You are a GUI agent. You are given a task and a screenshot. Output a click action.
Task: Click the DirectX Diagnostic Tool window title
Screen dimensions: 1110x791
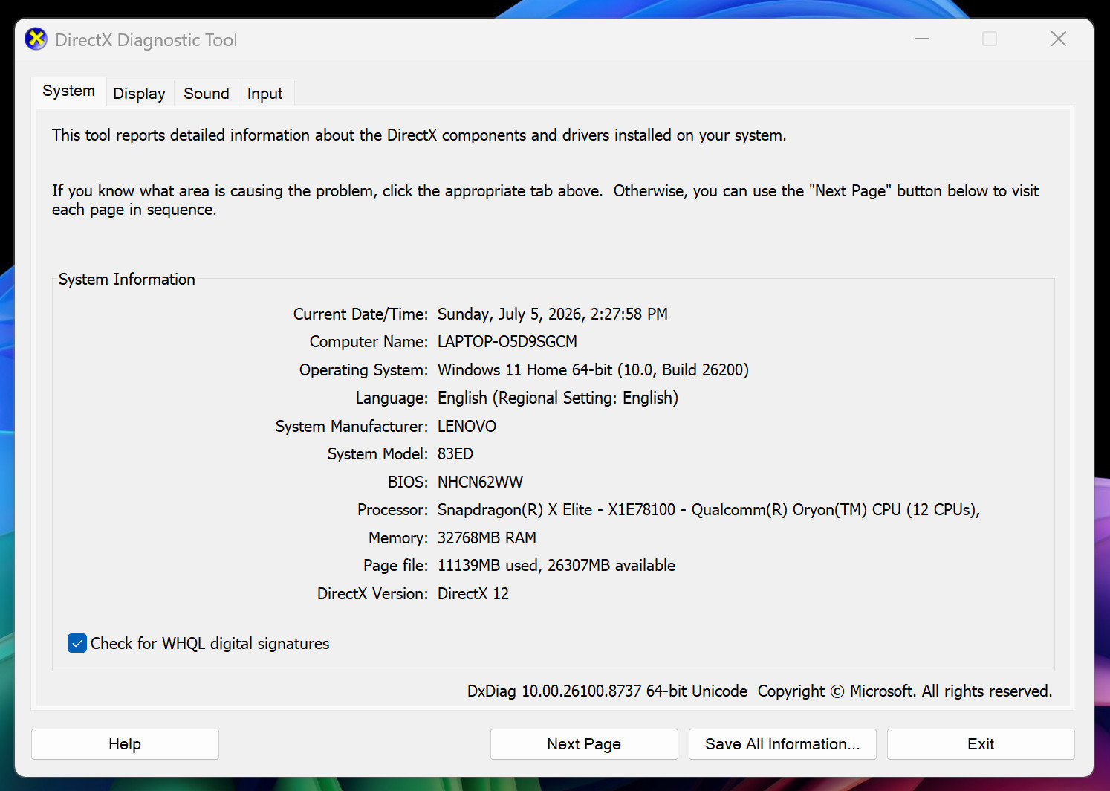point(146,40)
